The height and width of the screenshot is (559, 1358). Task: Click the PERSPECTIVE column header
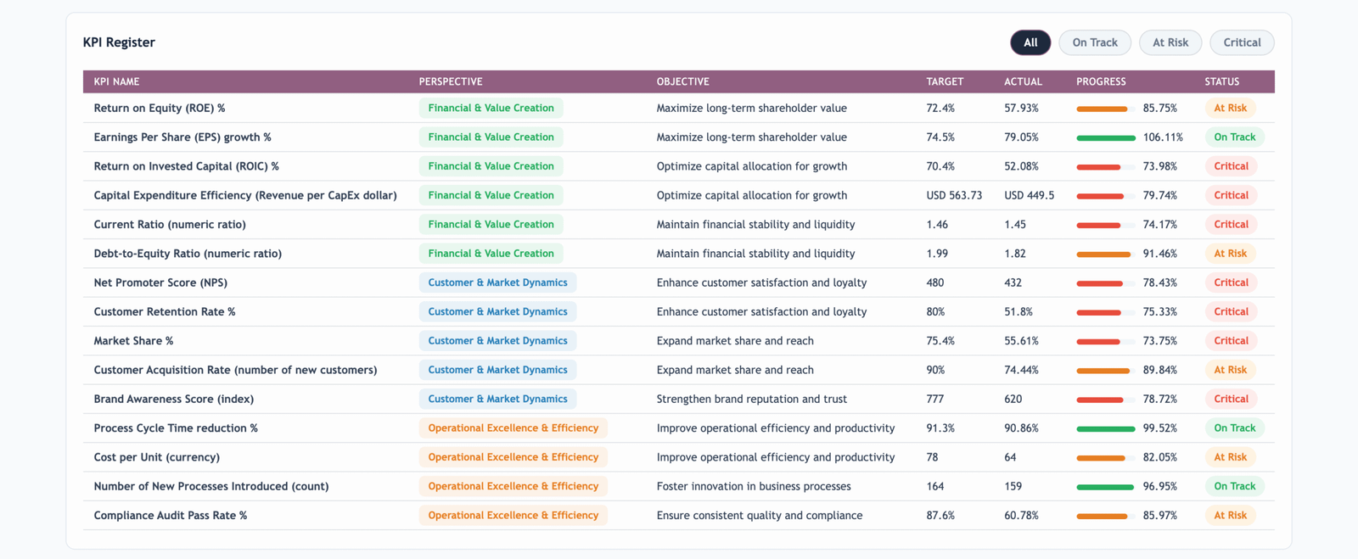coord(451,81)
